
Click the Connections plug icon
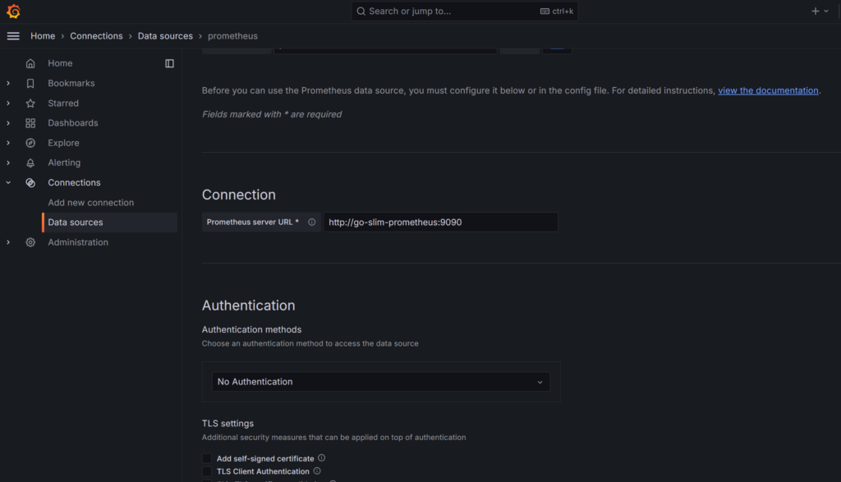tap(30, 182)
